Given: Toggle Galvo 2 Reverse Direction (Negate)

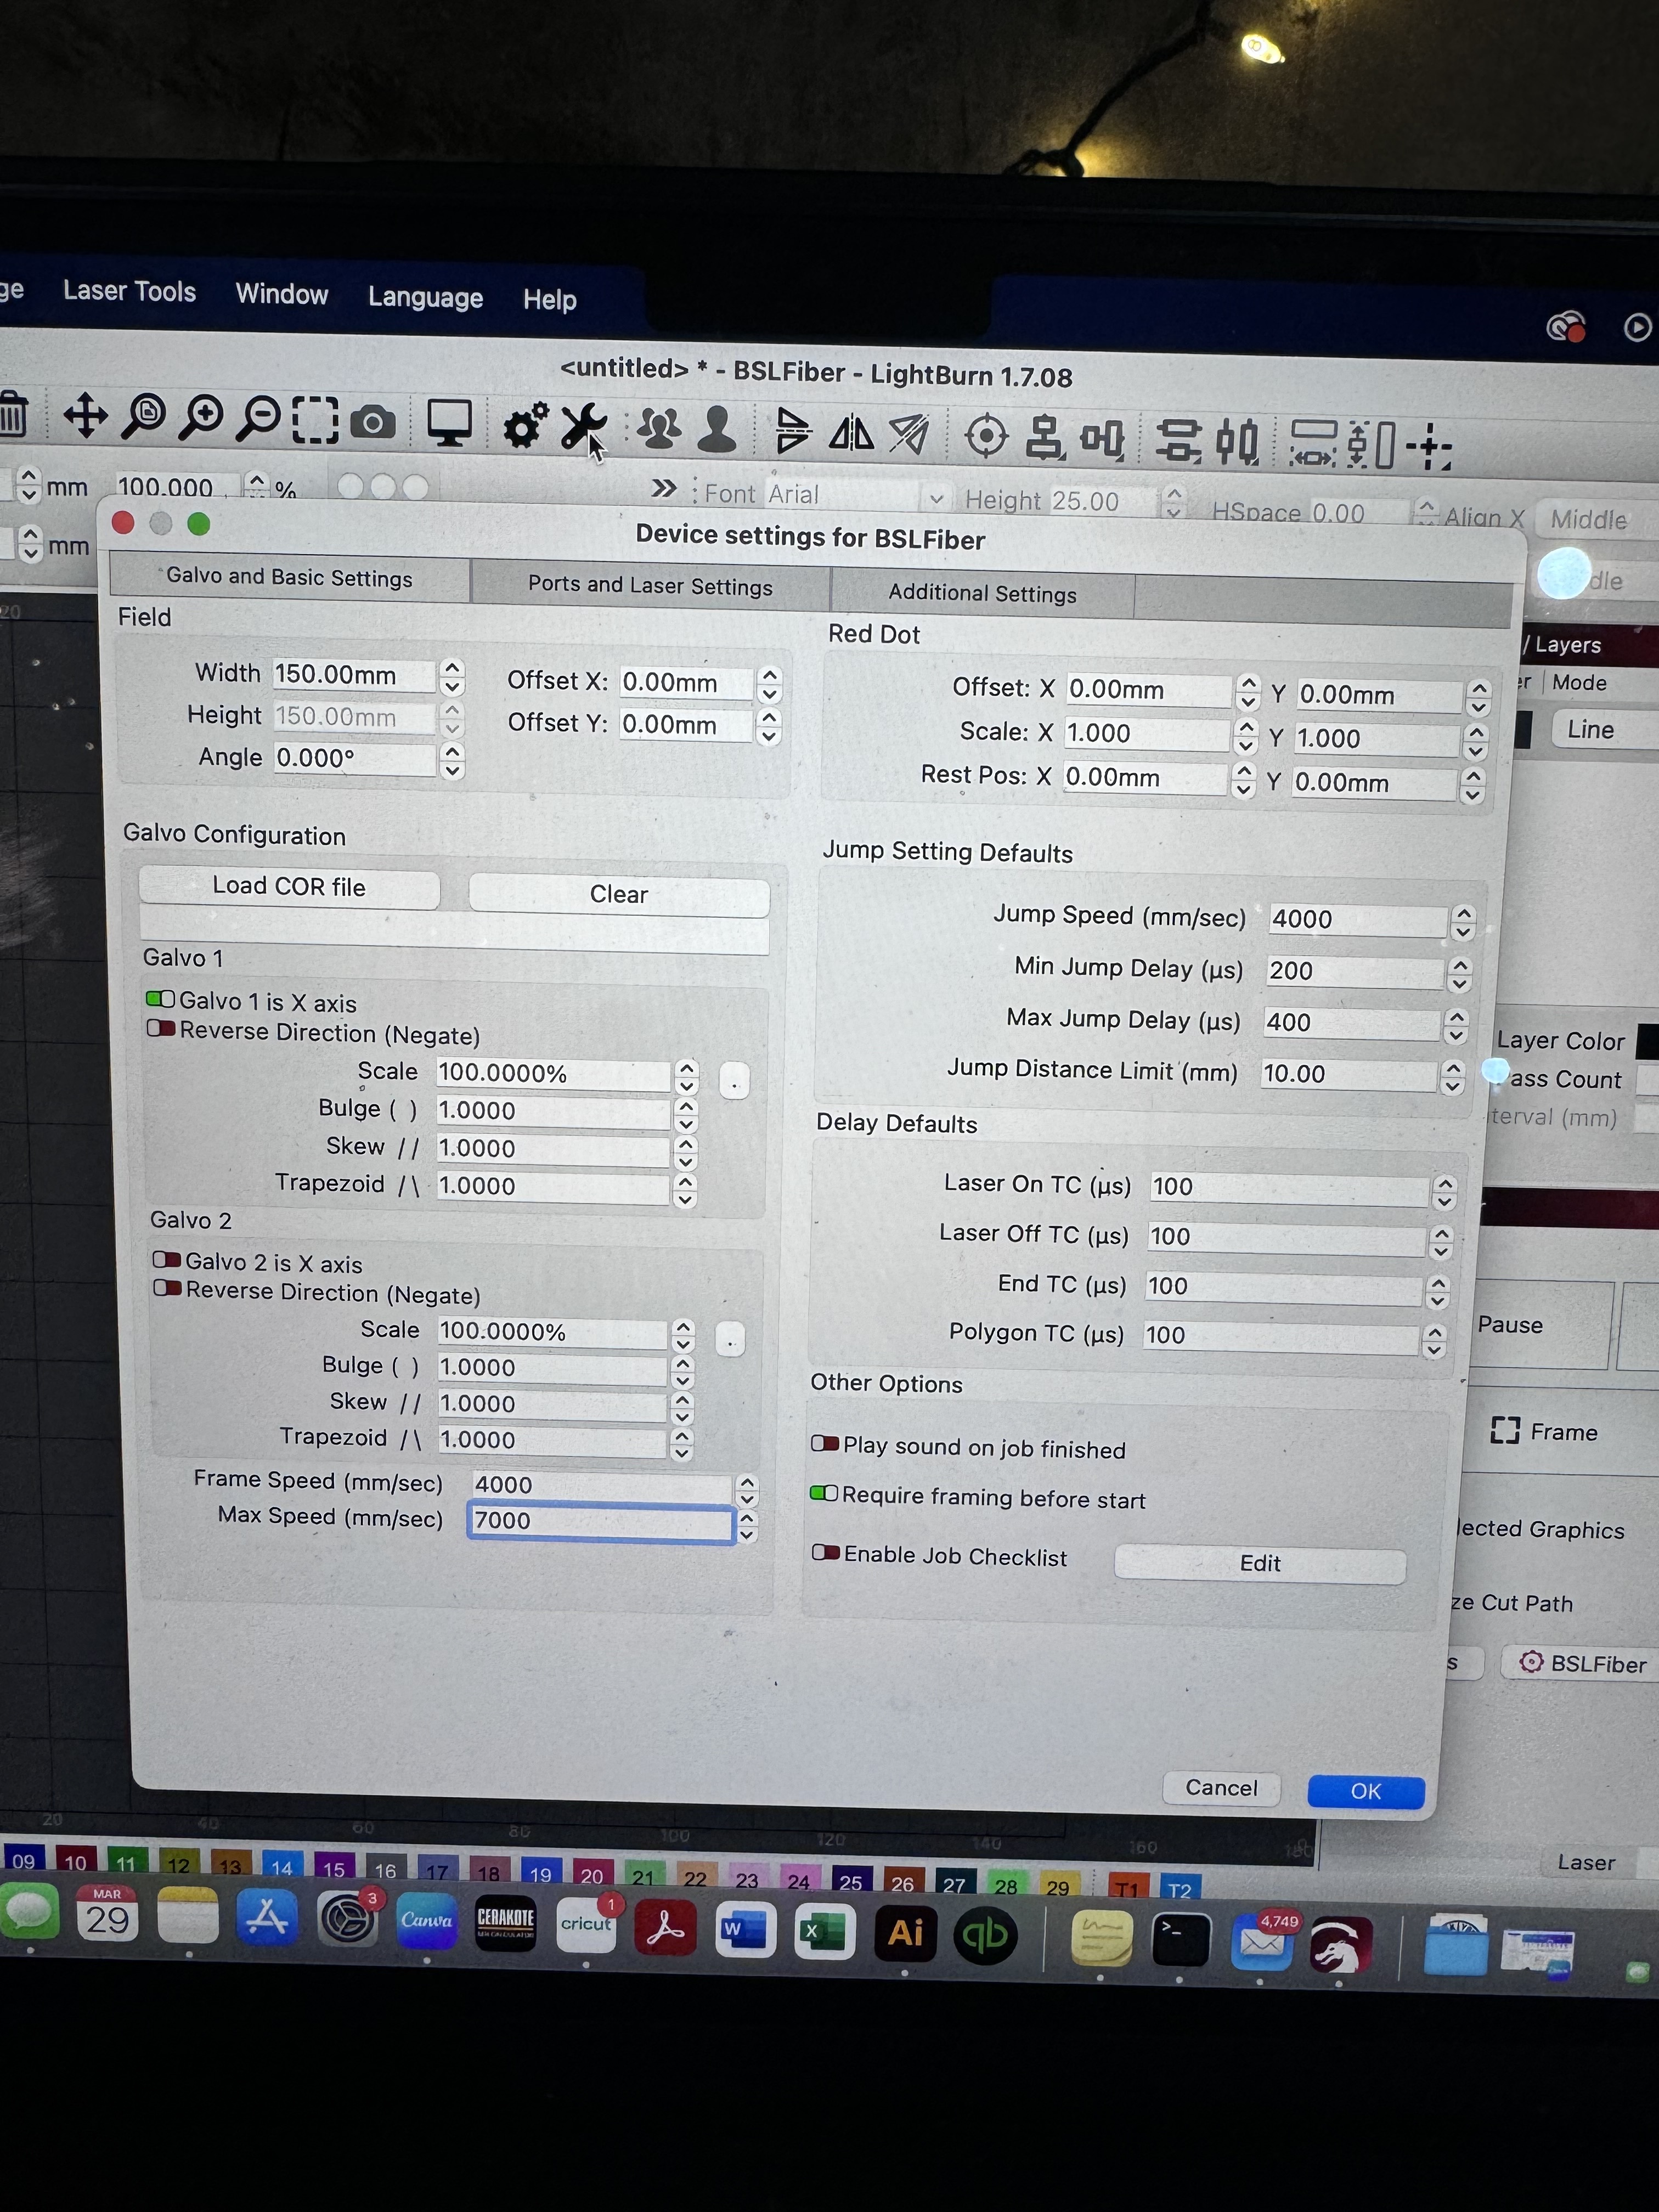Looking at the screenshot, I should tap(167, 1288).
